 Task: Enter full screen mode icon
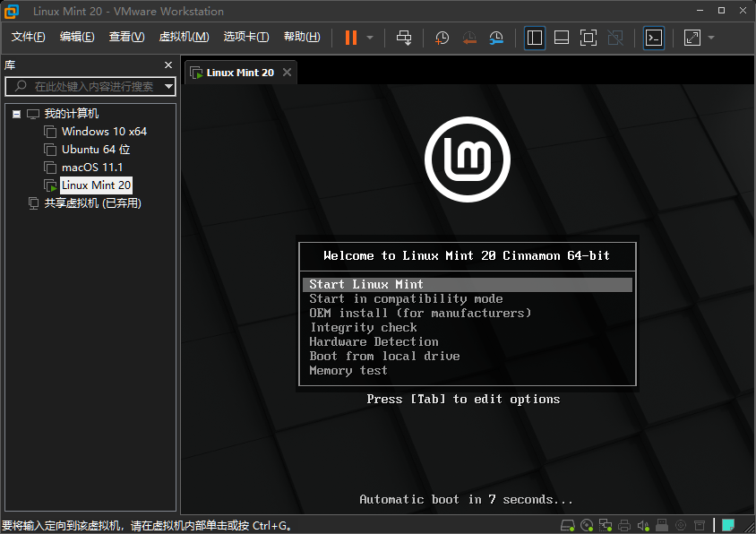click(588, 38)
